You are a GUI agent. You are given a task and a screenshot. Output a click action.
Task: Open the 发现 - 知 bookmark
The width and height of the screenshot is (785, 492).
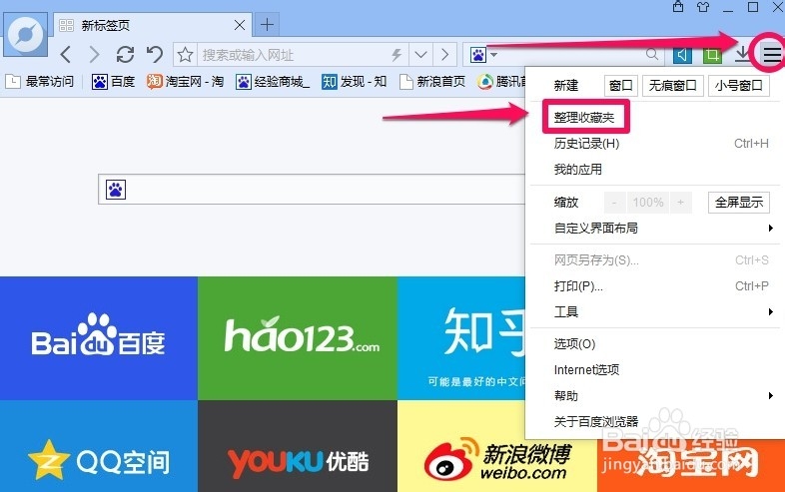(x=354, y=81)
